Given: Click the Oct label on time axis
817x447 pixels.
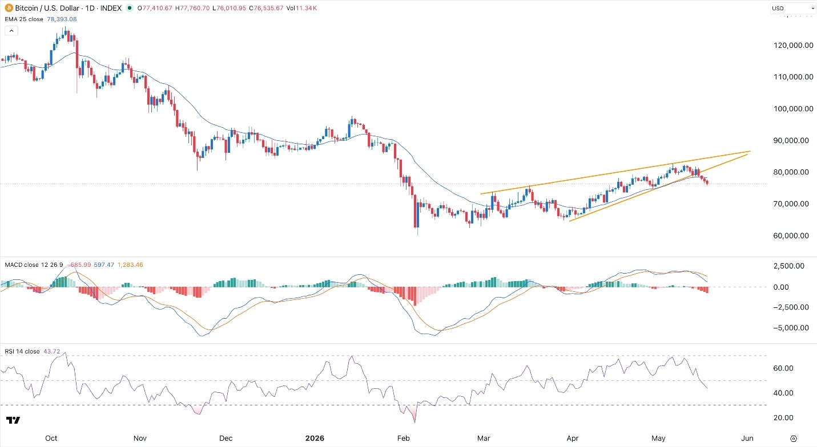Looking at the screenshot, I should [x=51, y=438].
